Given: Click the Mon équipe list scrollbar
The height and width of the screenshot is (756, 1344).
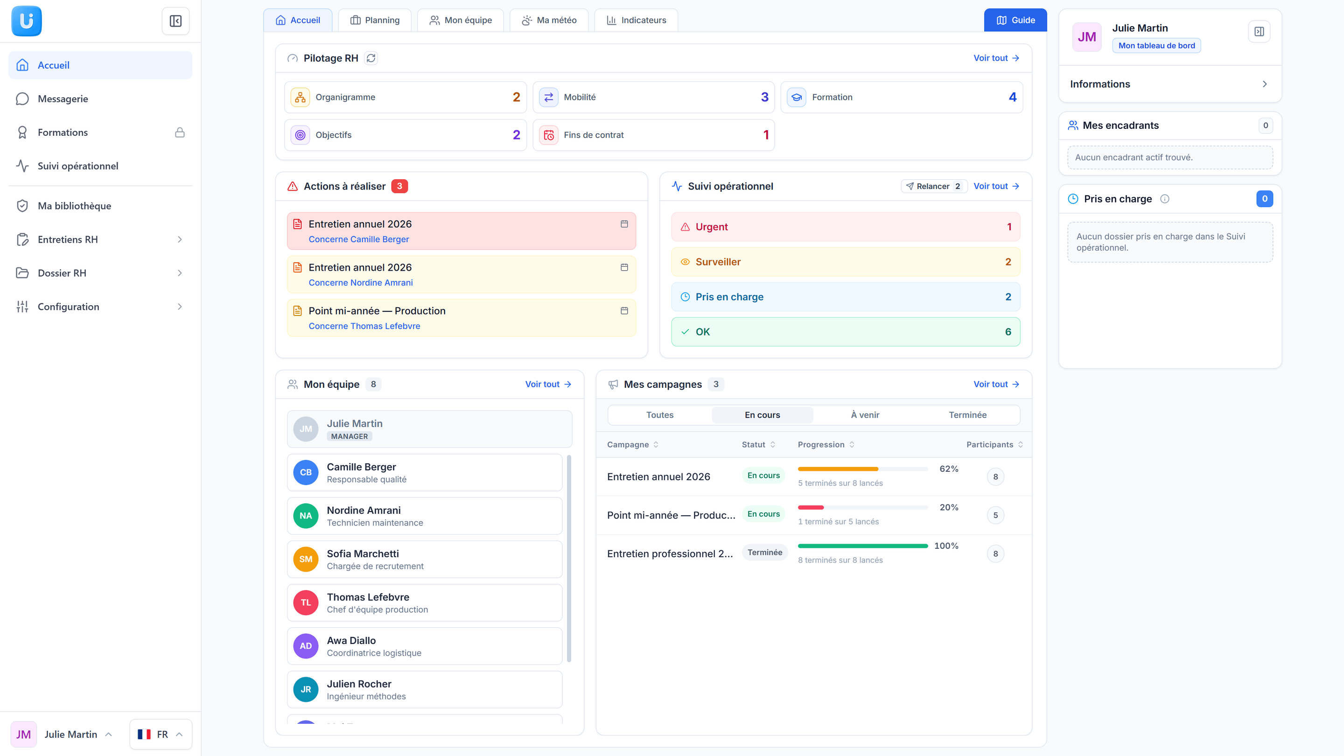Looking at the screenshot, I should (x=569, y=558).
